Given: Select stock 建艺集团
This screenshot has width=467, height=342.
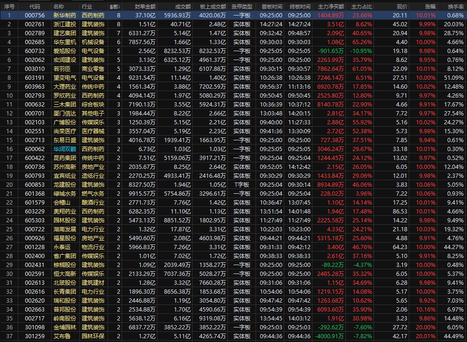Looking at the screenshot, I should point(65,33).
